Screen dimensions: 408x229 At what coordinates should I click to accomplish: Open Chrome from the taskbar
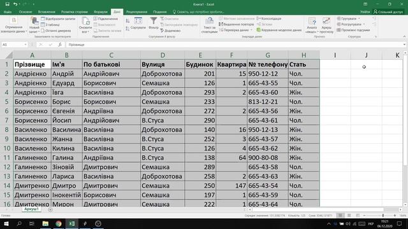[x=59, y=223]
